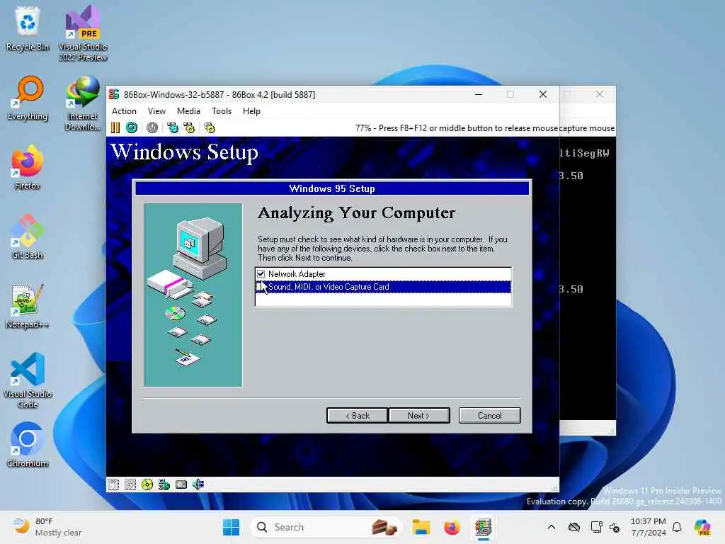Open the Recycle Bin desktop icon
The height and width of the screenshot is (544, 725).
[28, 28]
